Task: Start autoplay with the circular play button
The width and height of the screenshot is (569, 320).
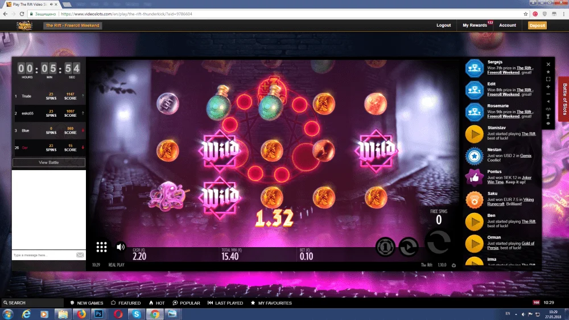Action: click(409, 247)
